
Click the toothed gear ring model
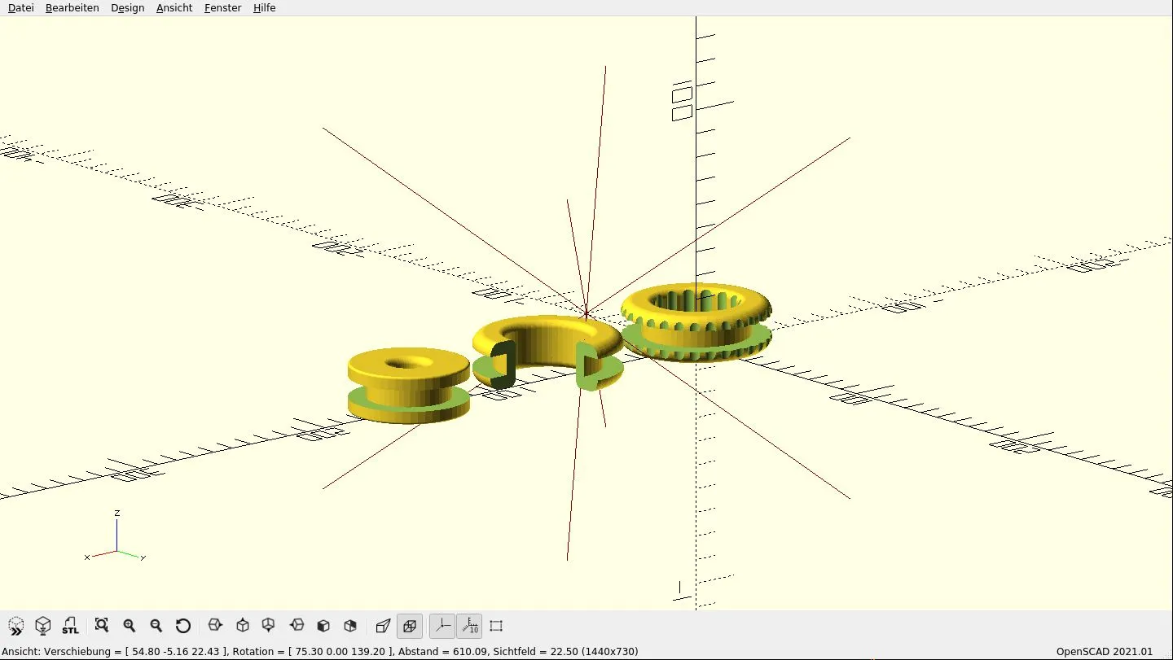pos(696,321)
